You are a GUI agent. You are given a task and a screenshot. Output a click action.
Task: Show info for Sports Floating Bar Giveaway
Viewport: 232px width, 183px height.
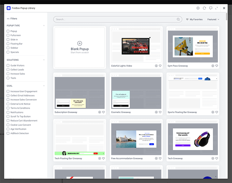coord(213,112)
